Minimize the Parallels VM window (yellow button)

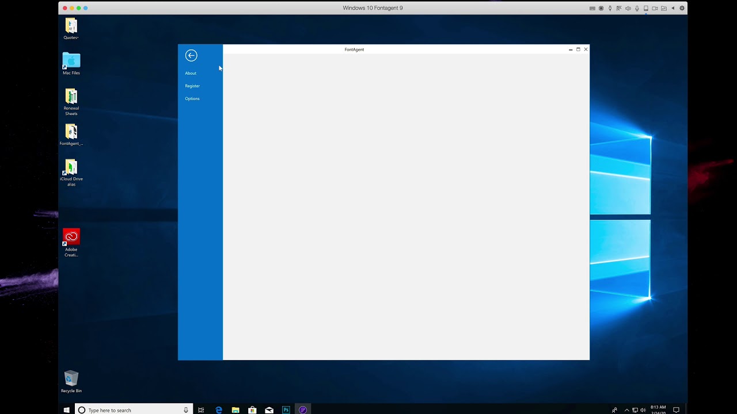[72, 8]
